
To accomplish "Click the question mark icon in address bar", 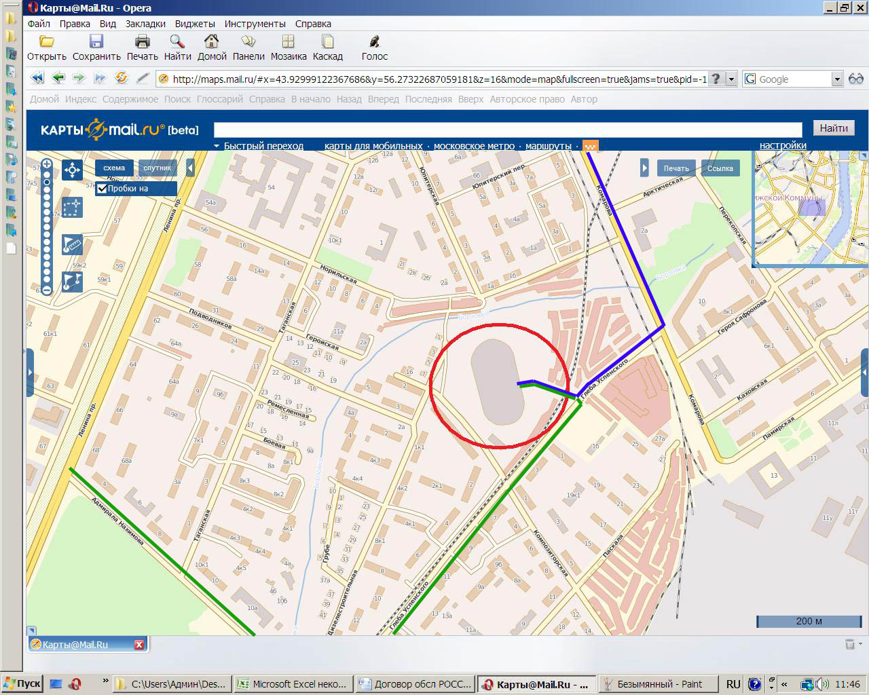I will point(716,79).
